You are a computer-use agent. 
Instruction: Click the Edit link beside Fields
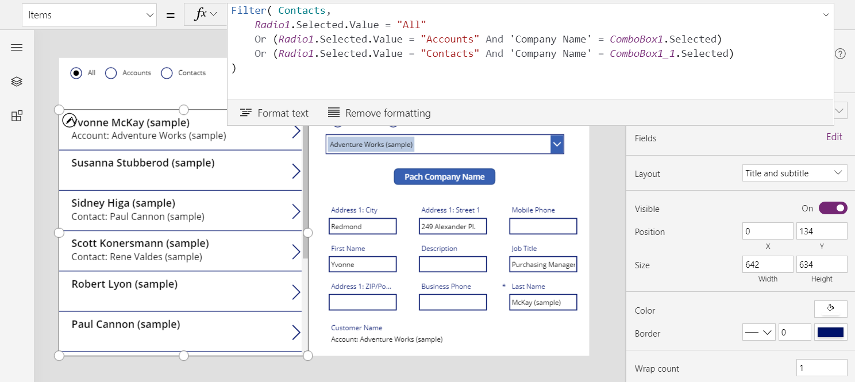pyautogui.click(x=834, y=137)
